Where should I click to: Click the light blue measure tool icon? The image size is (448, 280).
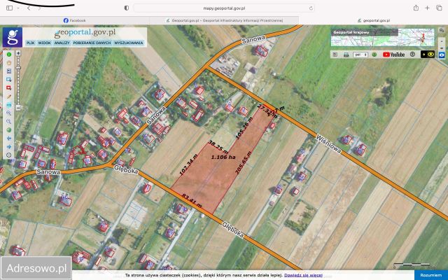[x=9, y=105]
